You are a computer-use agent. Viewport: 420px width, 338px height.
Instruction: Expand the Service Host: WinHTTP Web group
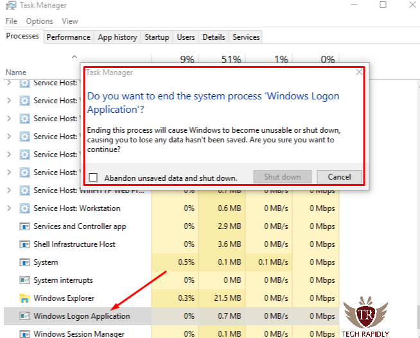[x=9, y=190]
